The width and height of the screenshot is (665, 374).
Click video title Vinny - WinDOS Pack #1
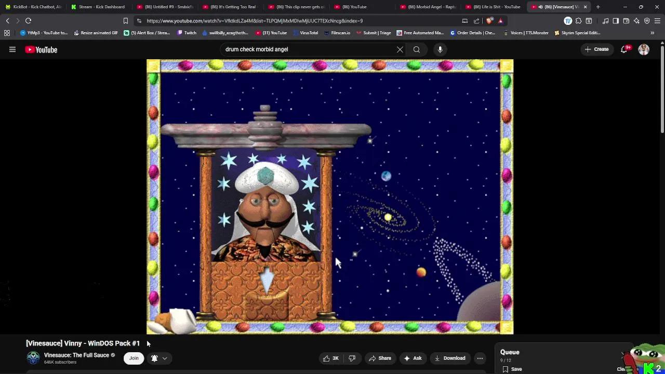pos(83,343)
